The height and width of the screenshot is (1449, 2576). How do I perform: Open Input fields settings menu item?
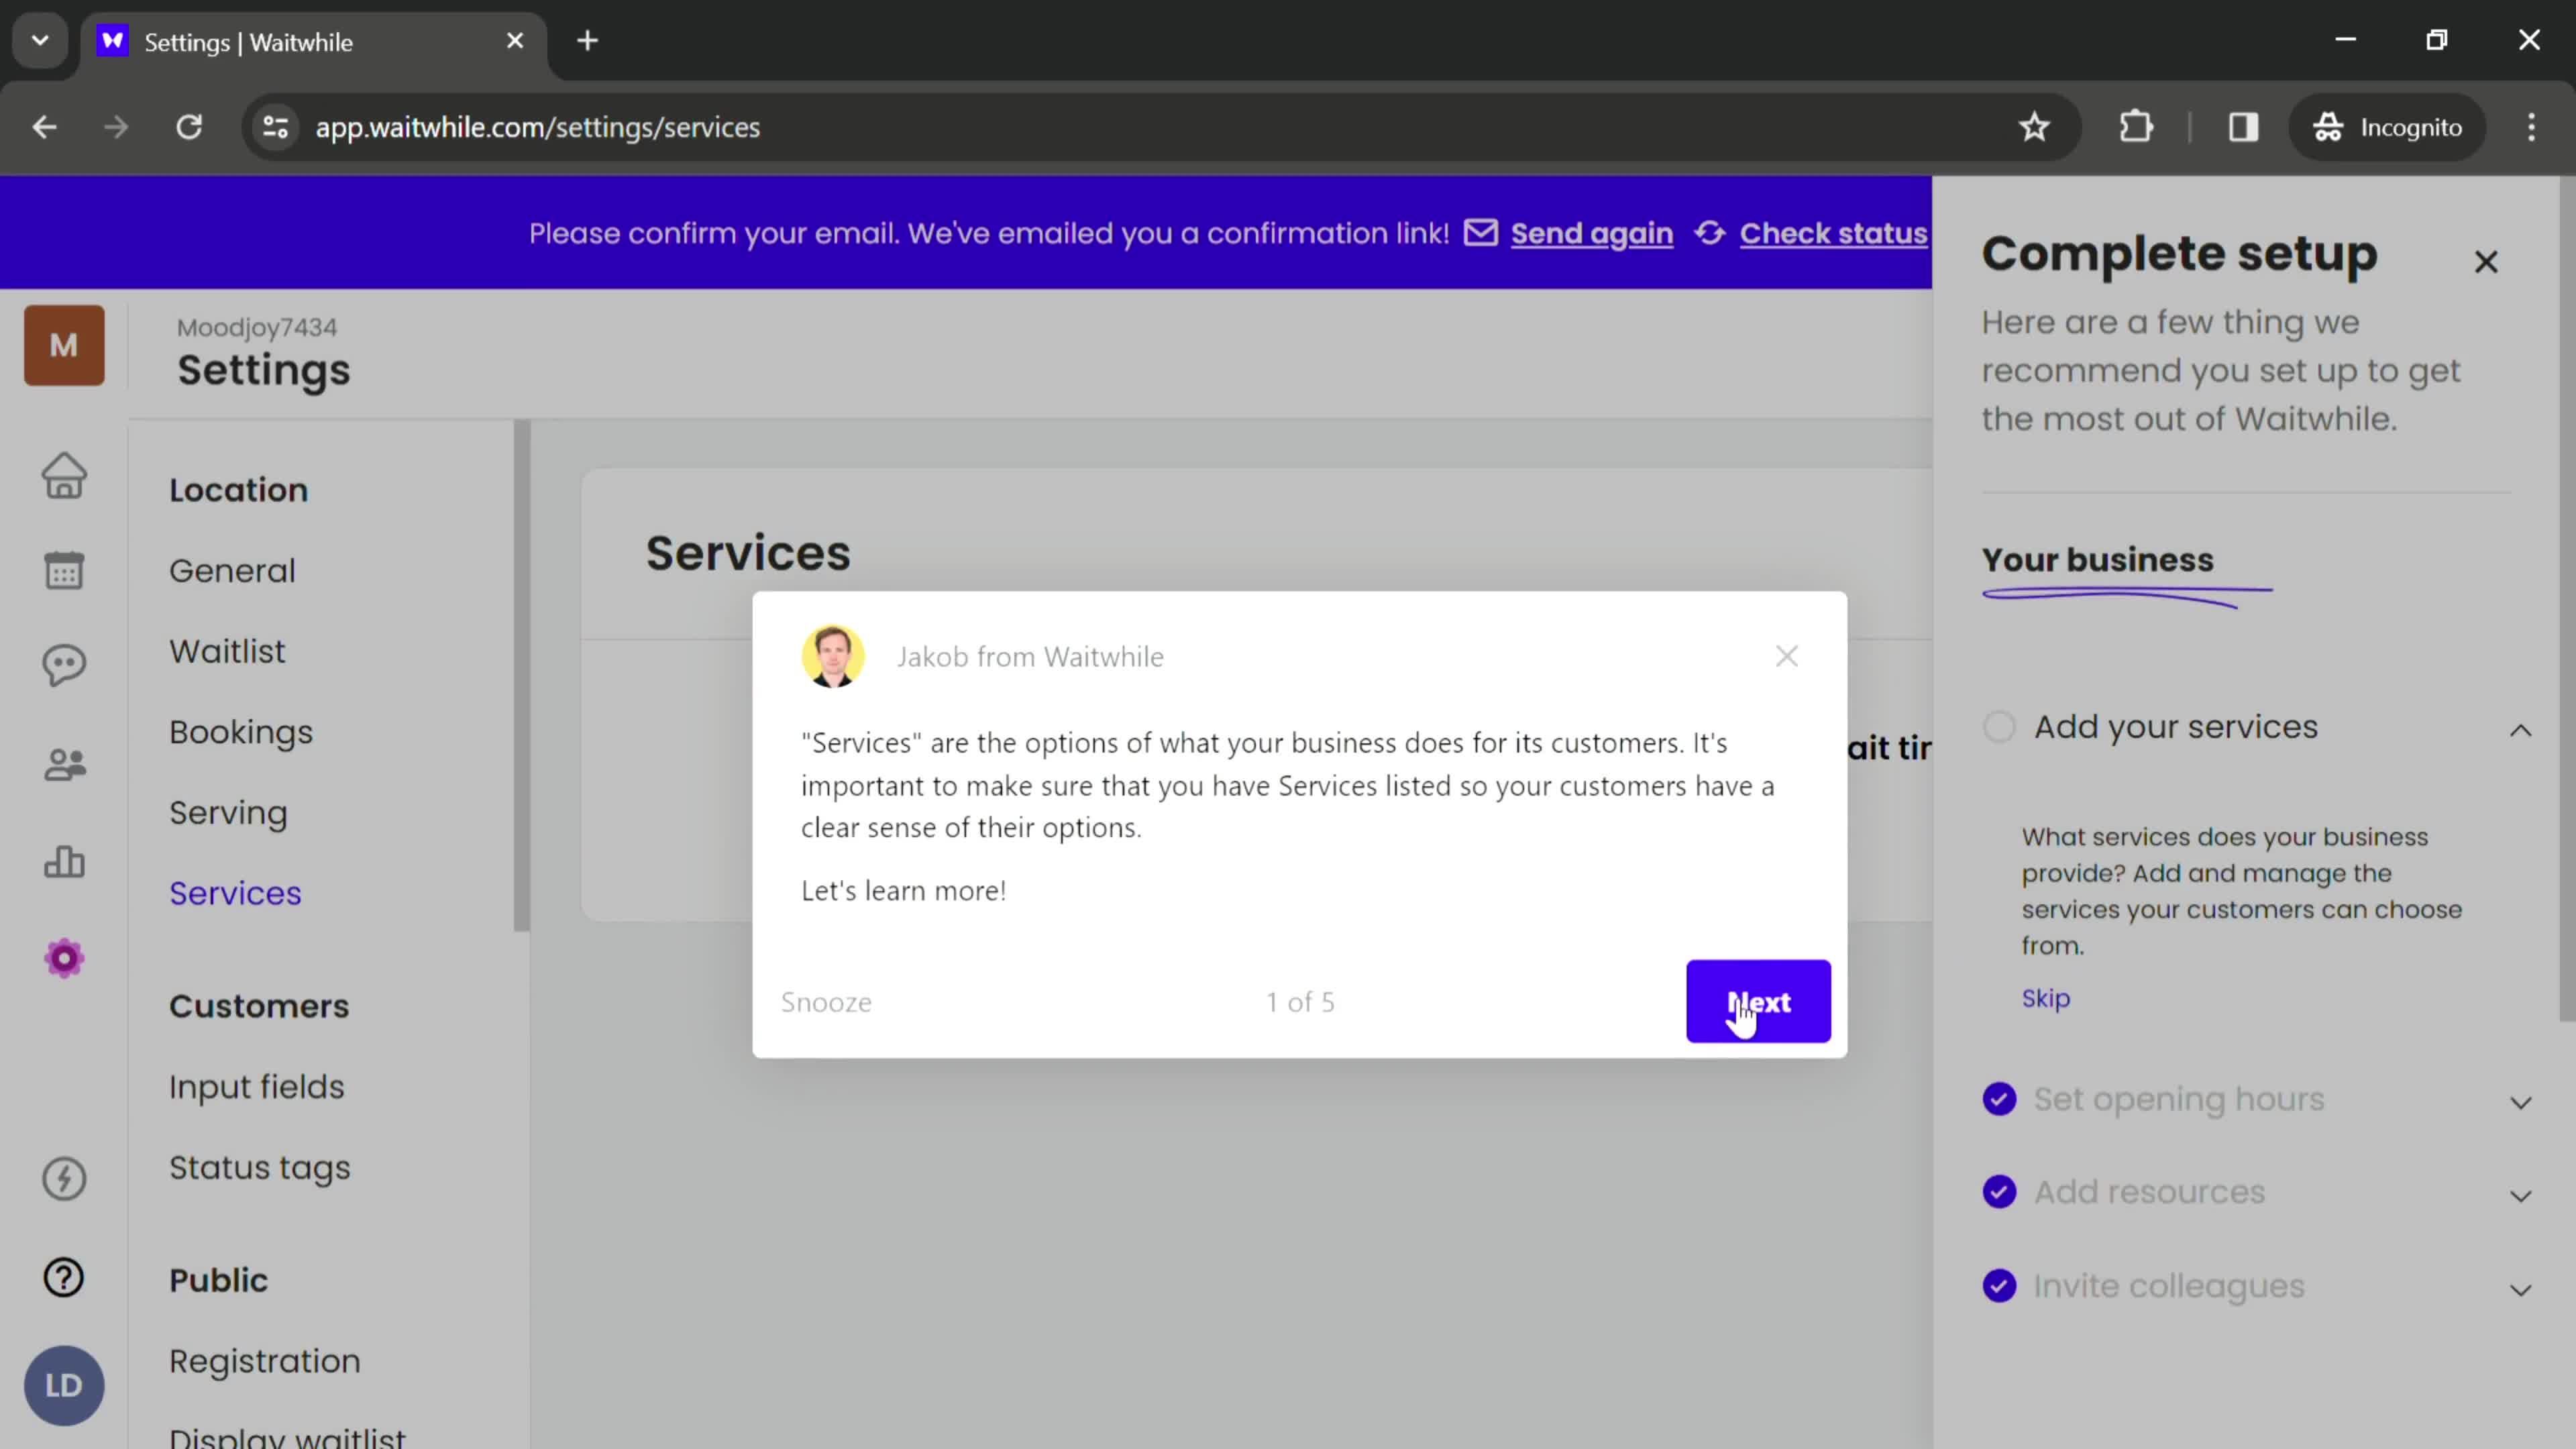pos(256,1087)
